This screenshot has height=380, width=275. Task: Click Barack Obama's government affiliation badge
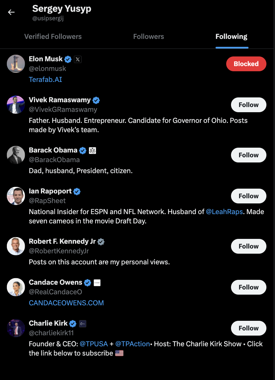92,150
